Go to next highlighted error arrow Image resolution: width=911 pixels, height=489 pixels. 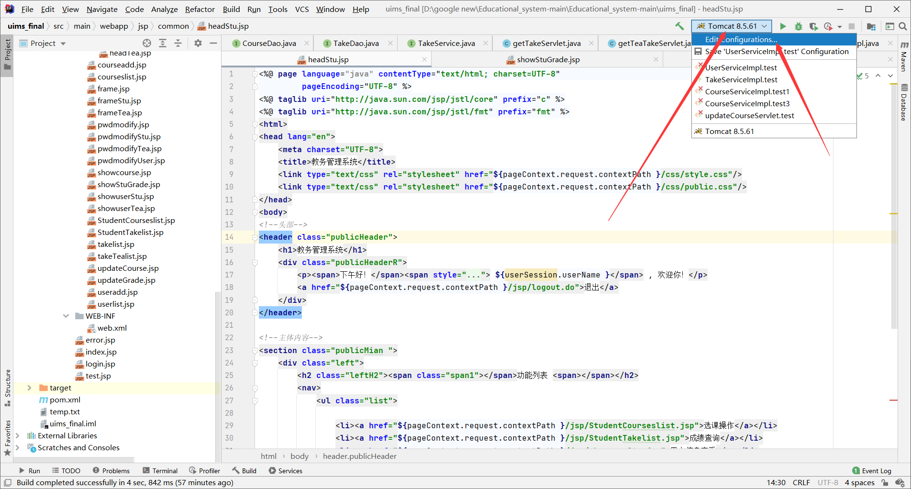coord(890,76)
